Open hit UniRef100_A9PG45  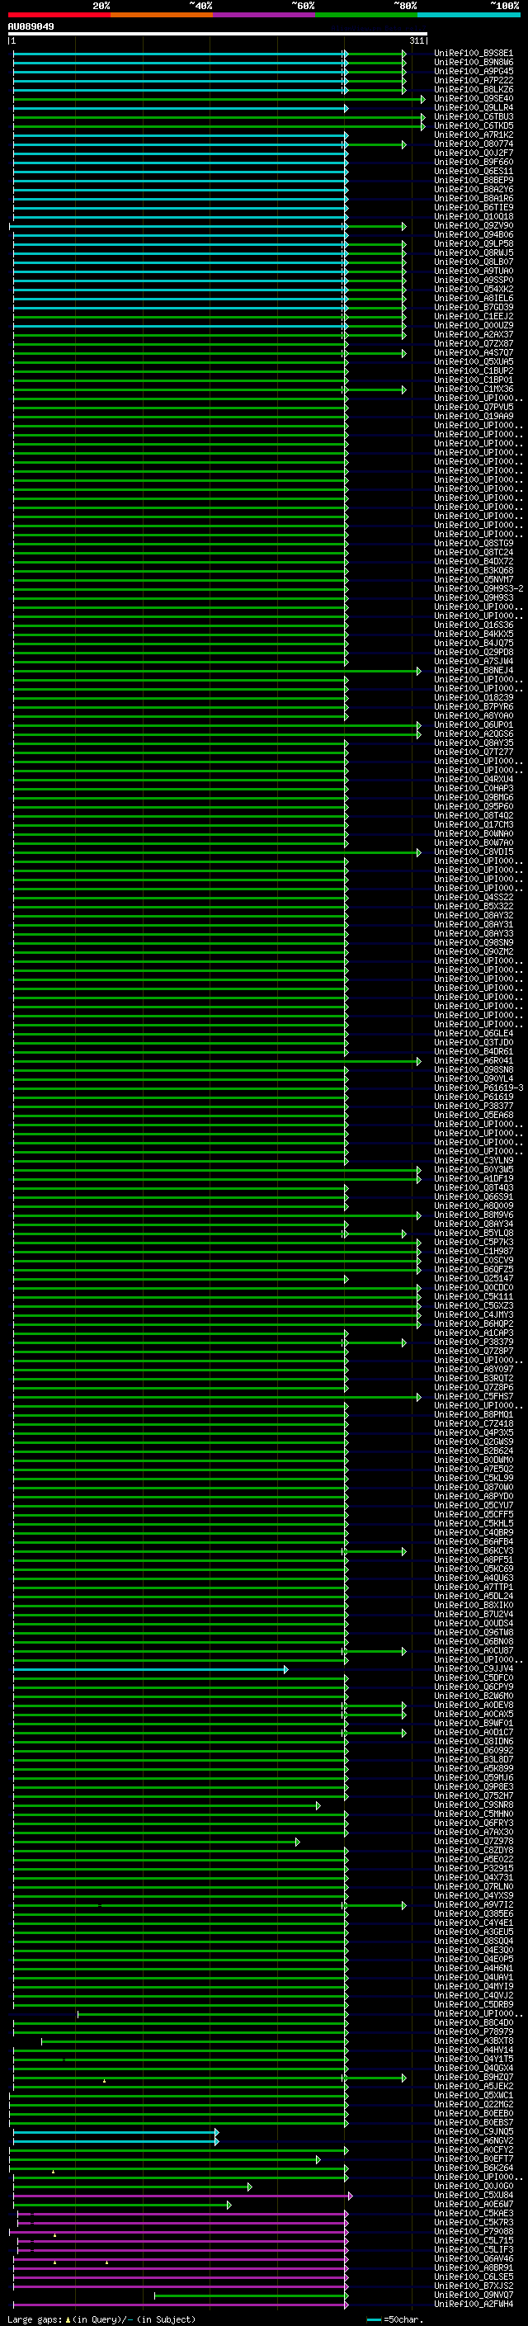pos(474,71)
